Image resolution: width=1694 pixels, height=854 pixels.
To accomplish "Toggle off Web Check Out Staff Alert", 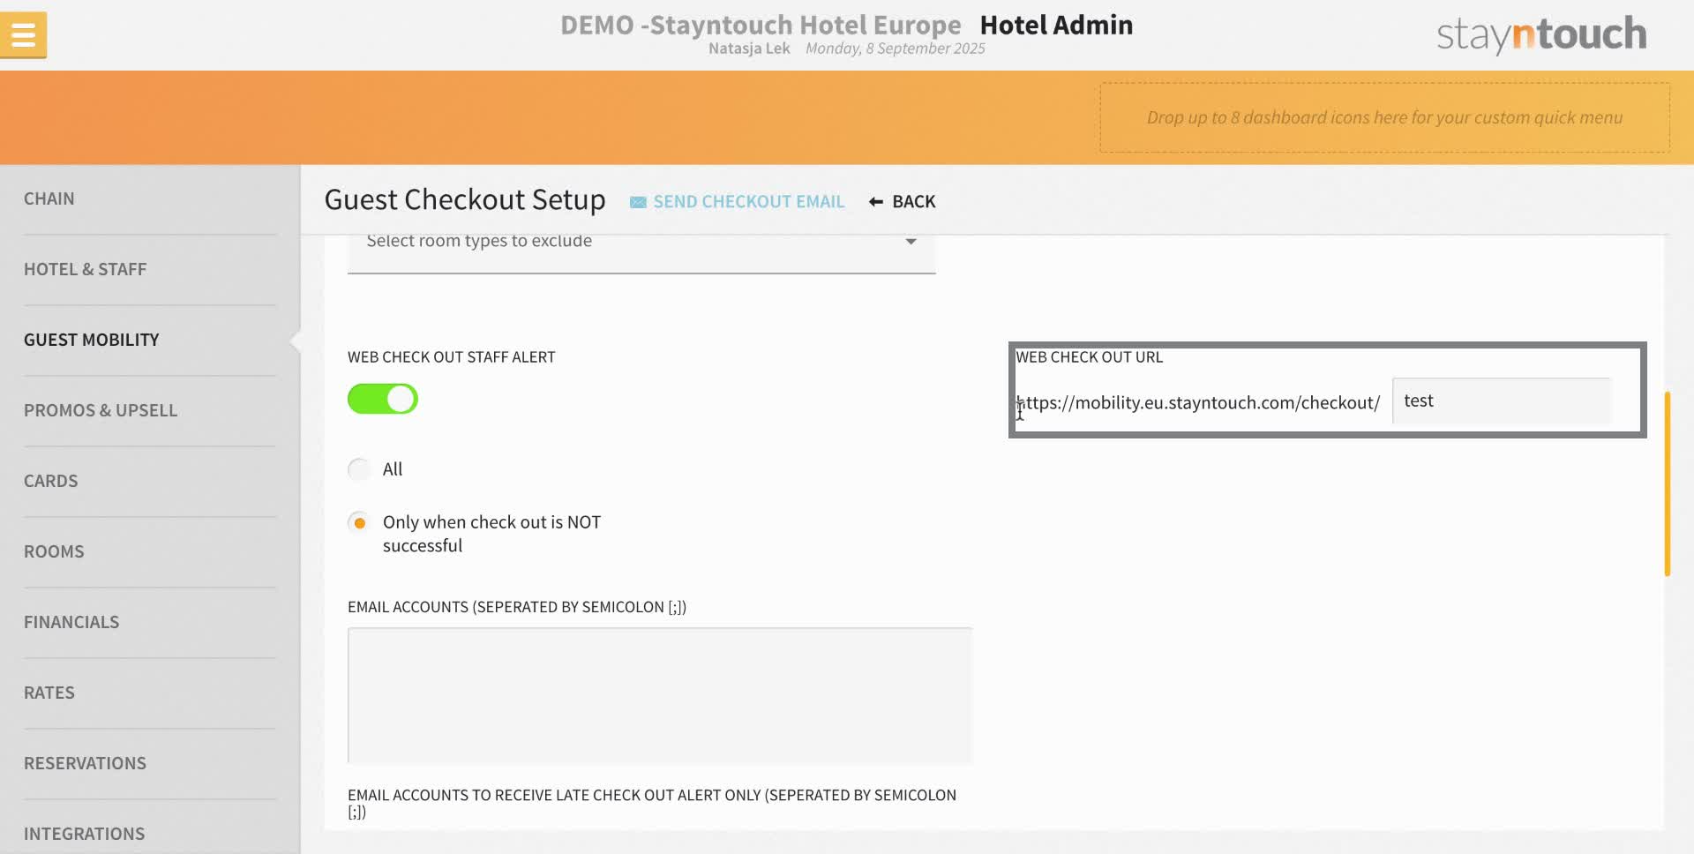I will click(x=382, y=399).
